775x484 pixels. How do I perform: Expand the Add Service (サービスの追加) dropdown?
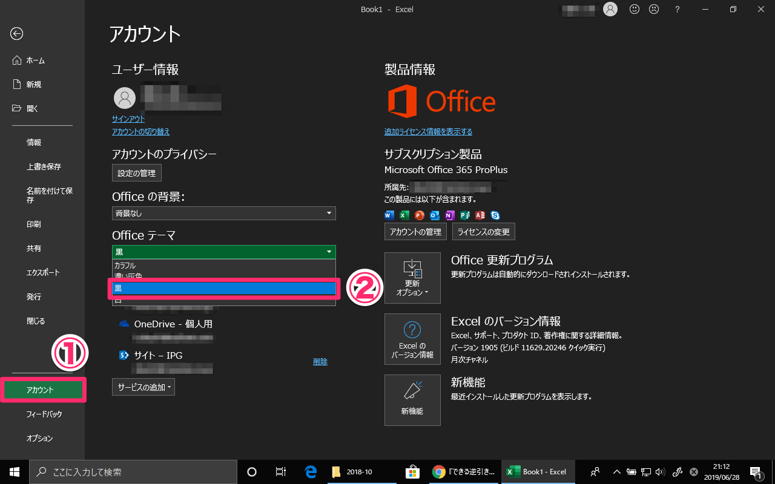click(143, 387)
